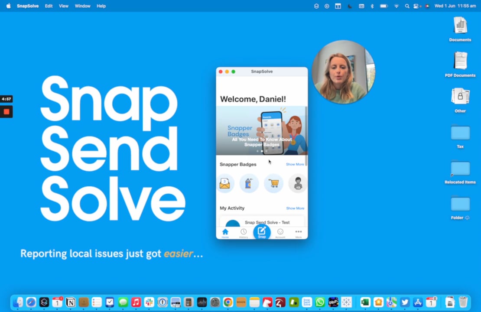Open App Store from the Dock
481x312 pixels.
coord(418,302)
